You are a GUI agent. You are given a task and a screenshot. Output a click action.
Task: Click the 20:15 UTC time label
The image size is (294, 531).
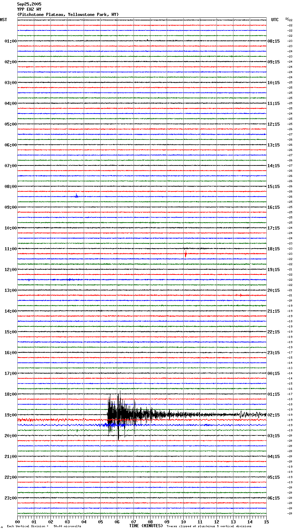click(274, 290)
